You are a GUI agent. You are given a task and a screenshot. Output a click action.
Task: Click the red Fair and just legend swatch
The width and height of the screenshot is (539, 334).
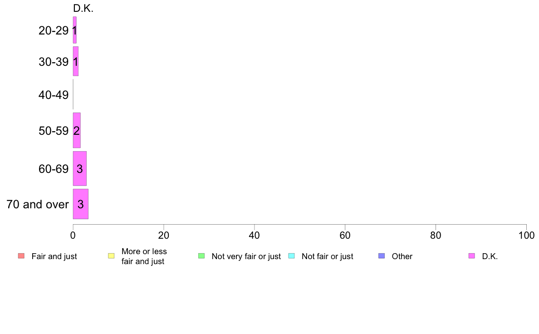pyautogui.click(x=21, y=256)
